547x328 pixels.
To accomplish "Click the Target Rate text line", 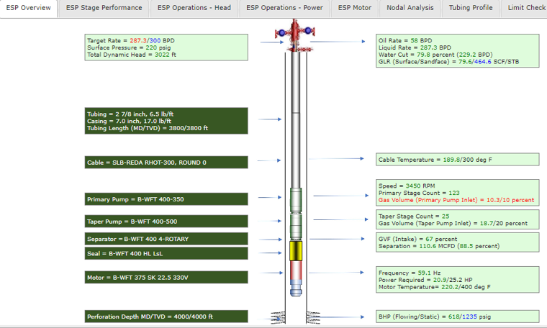I will click(131, 40).
